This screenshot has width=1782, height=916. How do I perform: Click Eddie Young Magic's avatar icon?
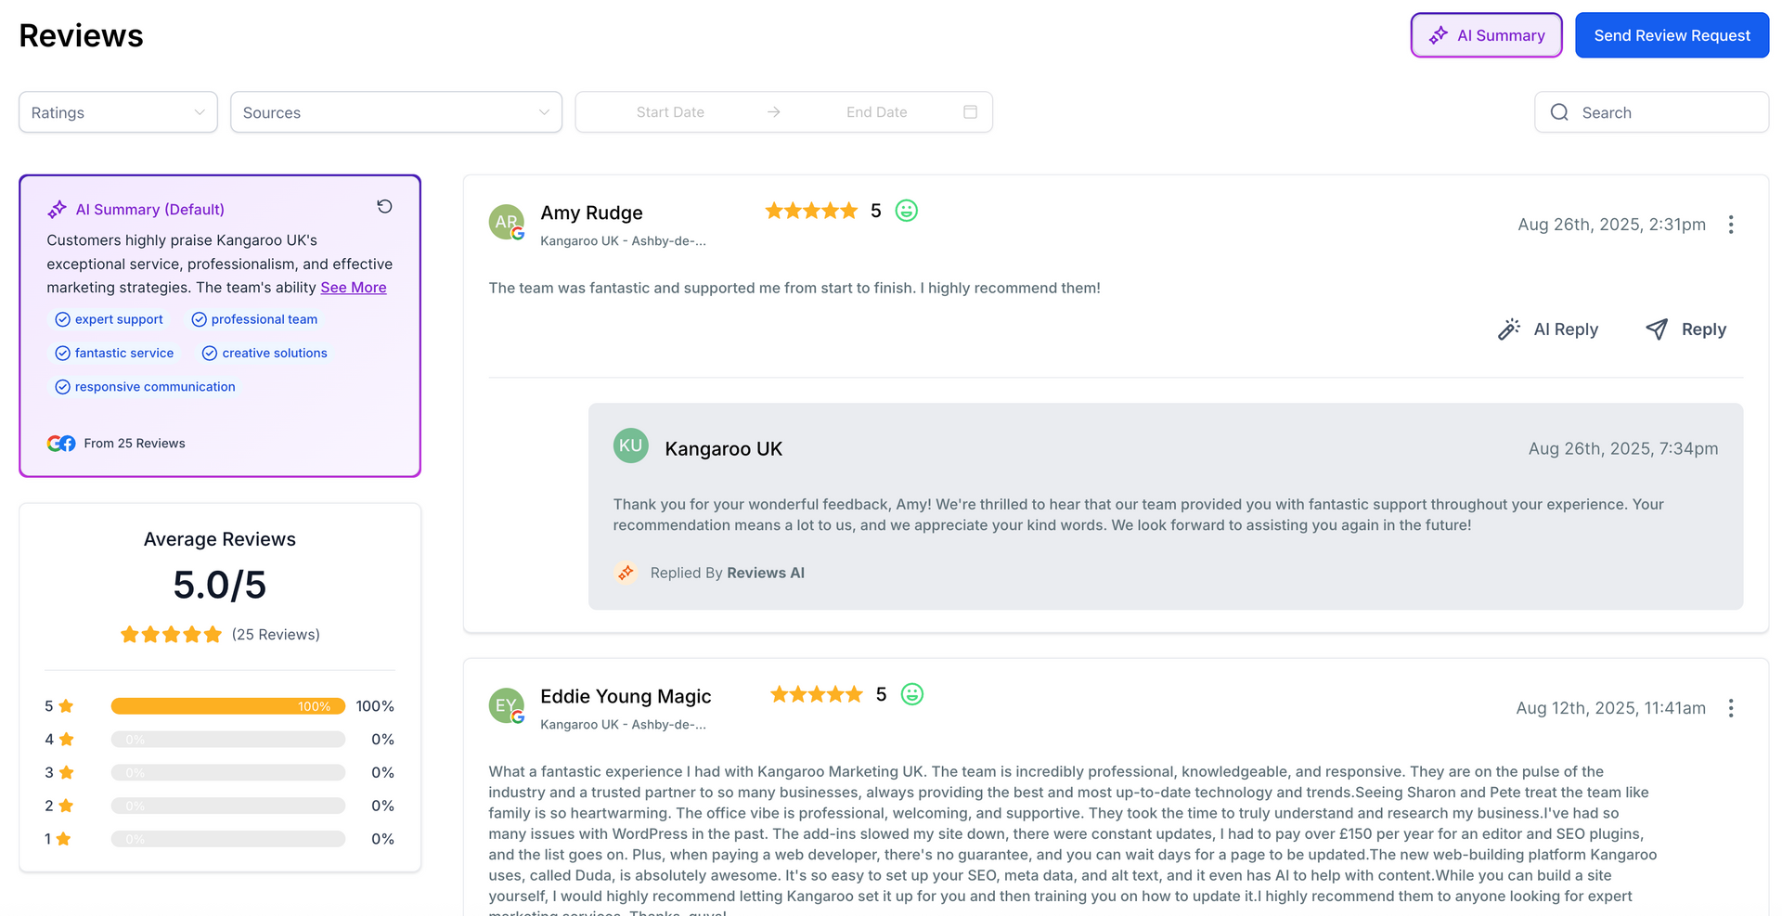click(507, 705)
